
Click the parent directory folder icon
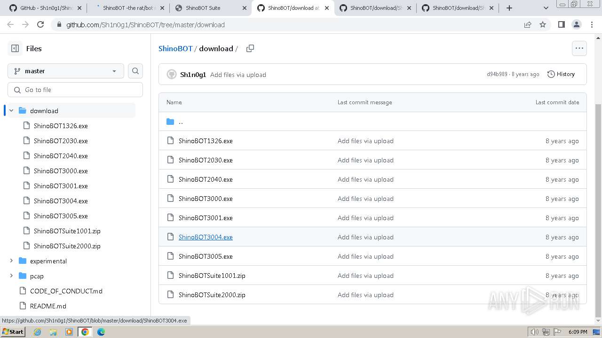click(x=170, y=122)
